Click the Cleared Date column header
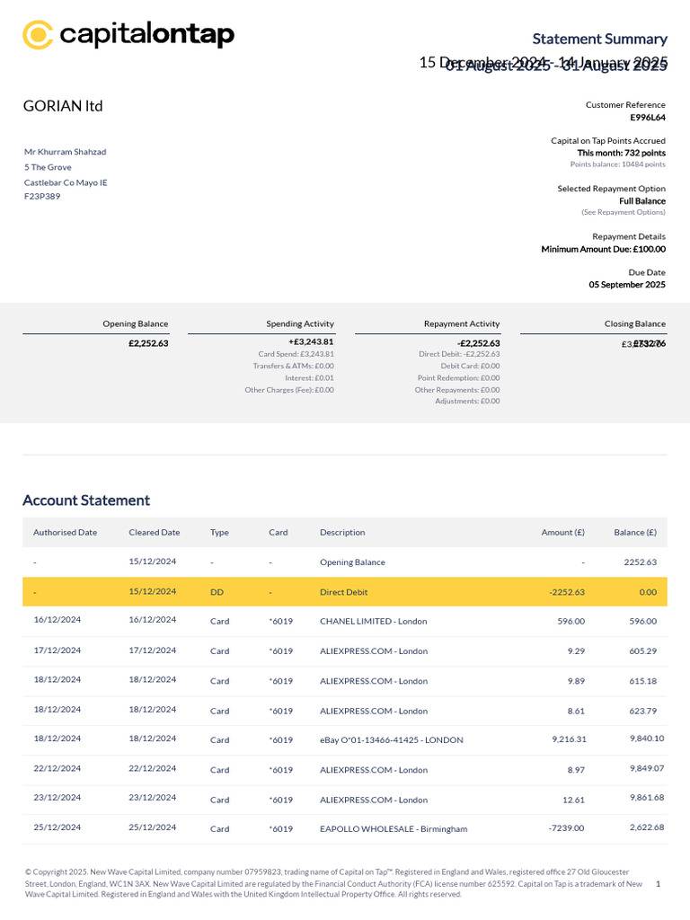The width and height of the screenshot is (690, 920). (155, 533)
